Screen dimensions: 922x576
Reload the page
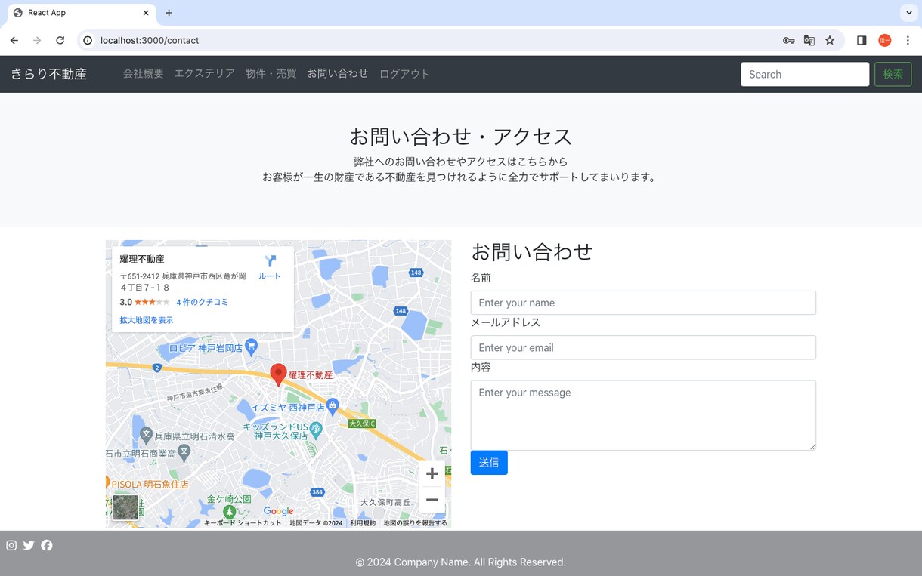(60, 40)
